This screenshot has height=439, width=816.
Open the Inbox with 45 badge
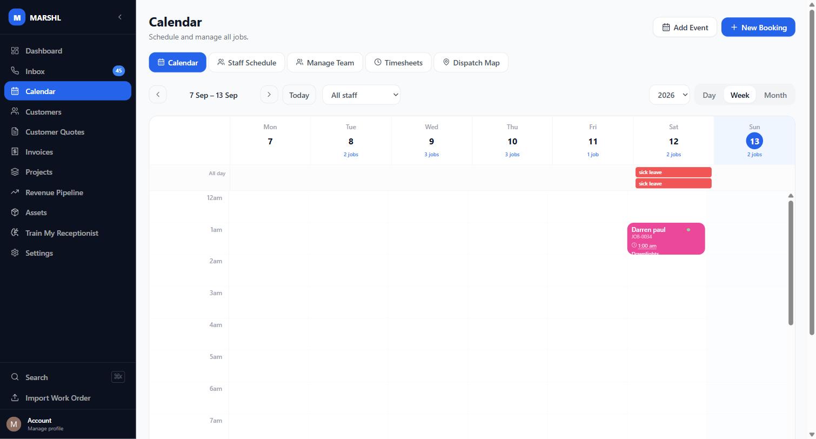[x=68, y=71]
